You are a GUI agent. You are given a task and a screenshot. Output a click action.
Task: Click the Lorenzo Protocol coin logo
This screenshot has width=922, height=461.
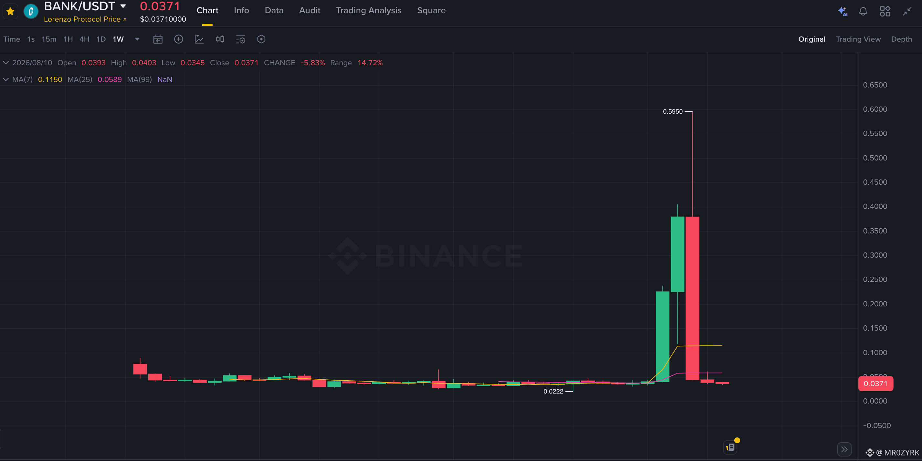tap(31, 11)
